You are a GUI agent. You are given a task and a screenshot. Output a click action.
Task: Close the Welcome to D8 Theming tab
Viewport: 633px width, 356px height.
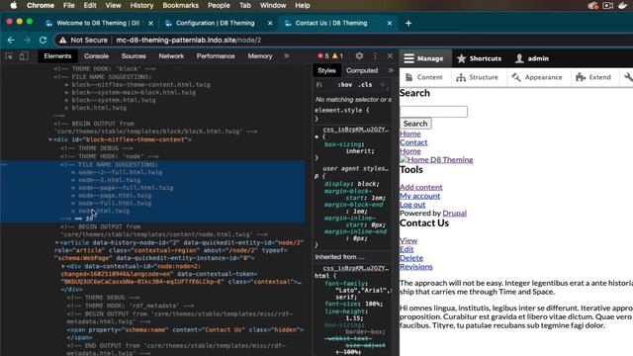coord(150,23)
